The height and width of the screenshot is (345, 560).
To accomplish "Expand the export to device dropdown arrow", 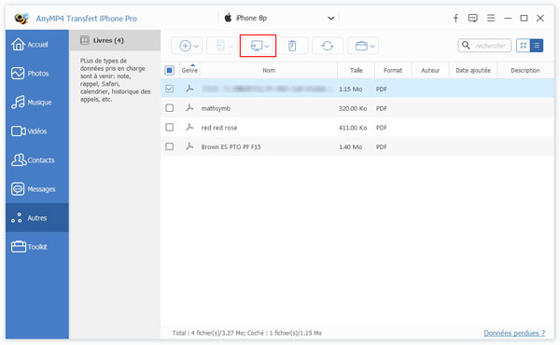I will 231,46.
